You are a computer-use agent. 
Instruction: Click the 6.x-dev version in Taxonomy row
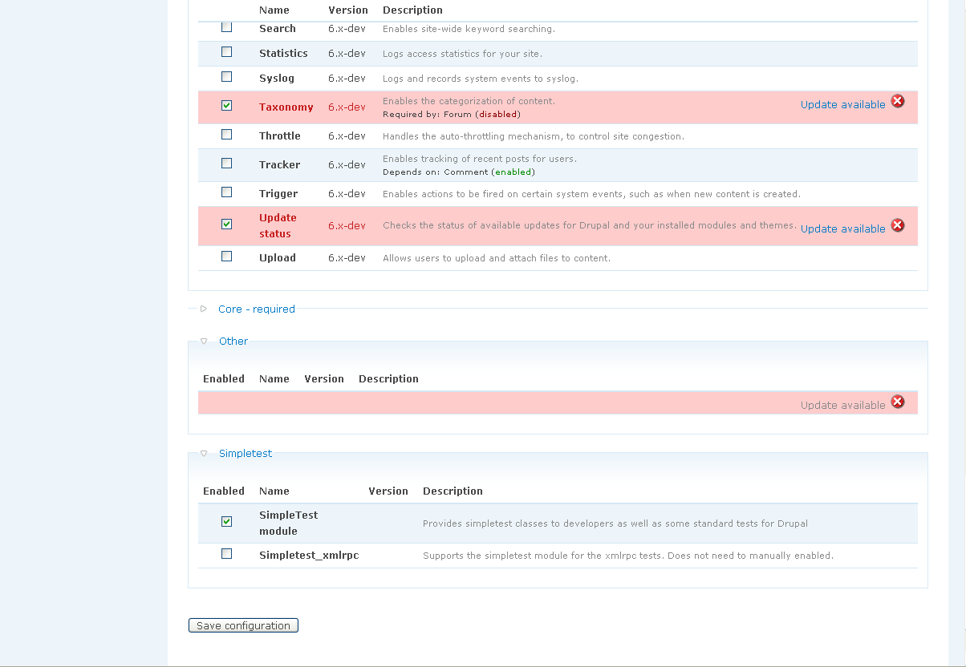click(x=347, y=107)
